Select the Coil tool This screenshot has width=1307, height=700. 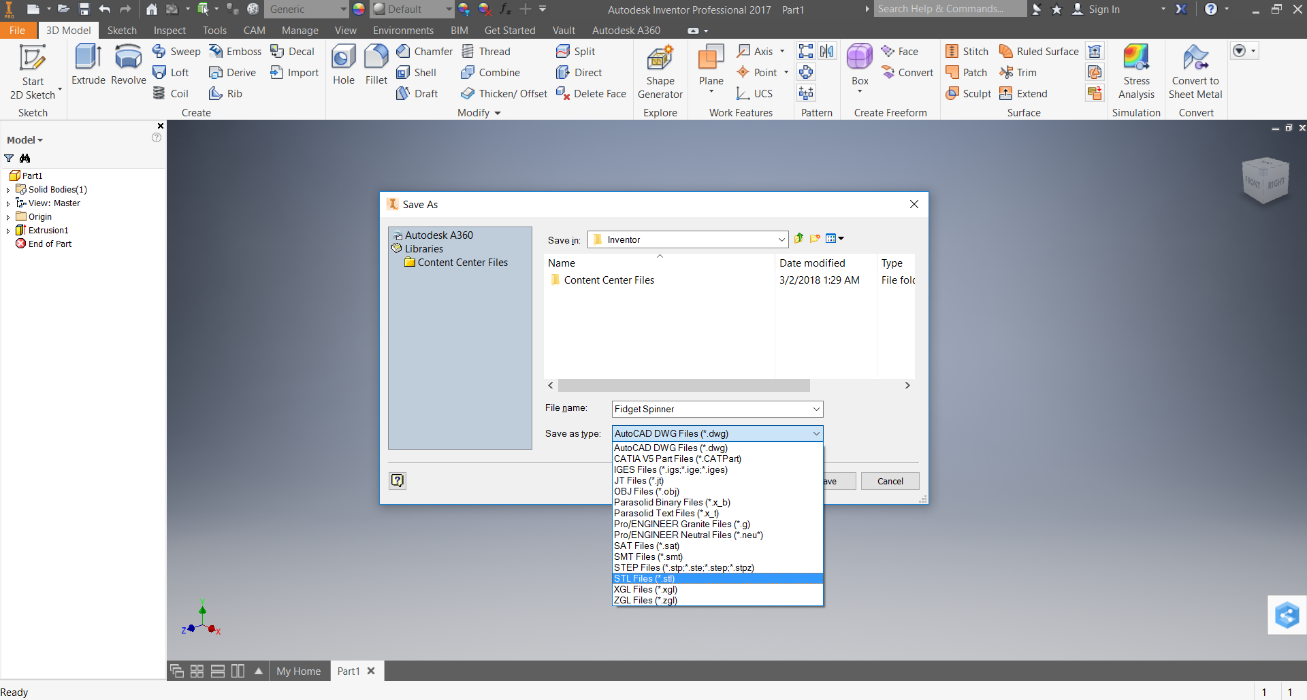coord(171,94)
